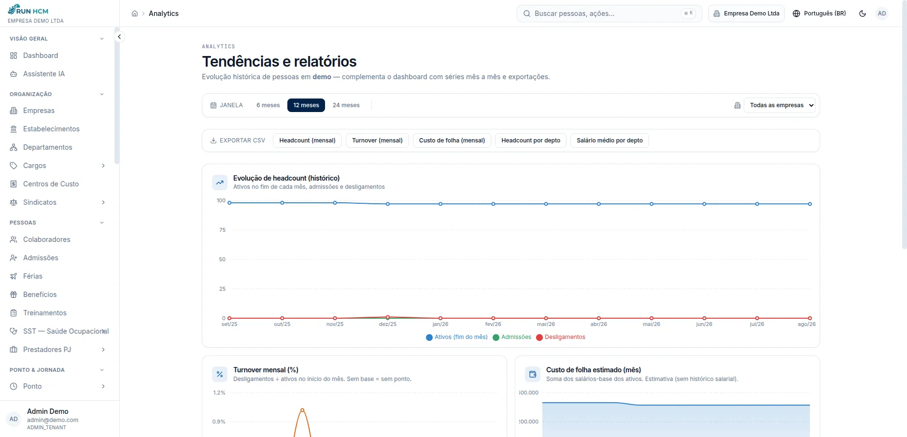The width and height of the screenshot is (907, 437).
Task: Collapse the Ponto & Jornada section
Action: coord(102,370)
